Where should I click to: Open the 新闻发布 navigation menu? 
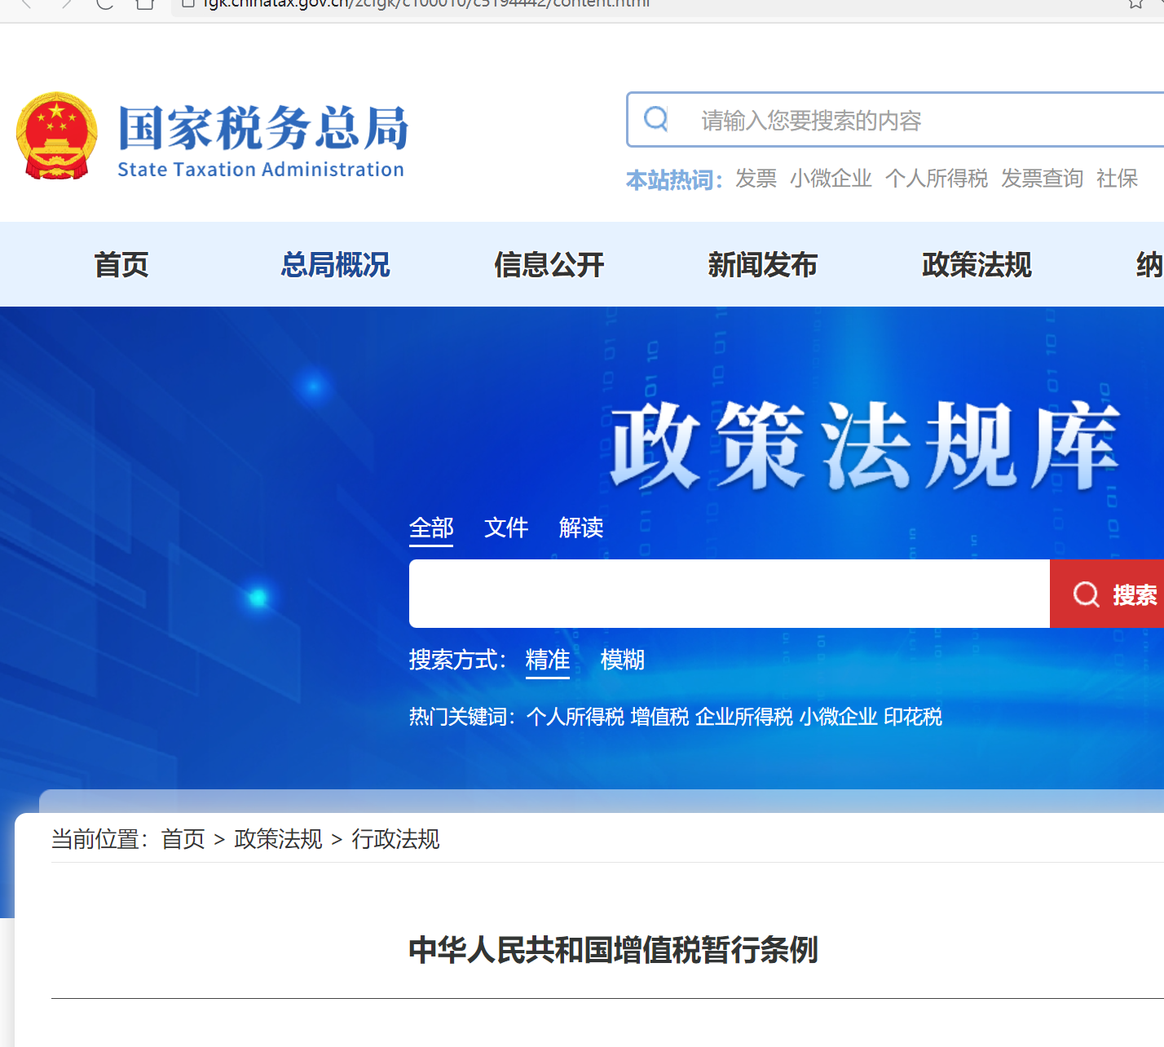pyautogui.click(x=763, y=265)
